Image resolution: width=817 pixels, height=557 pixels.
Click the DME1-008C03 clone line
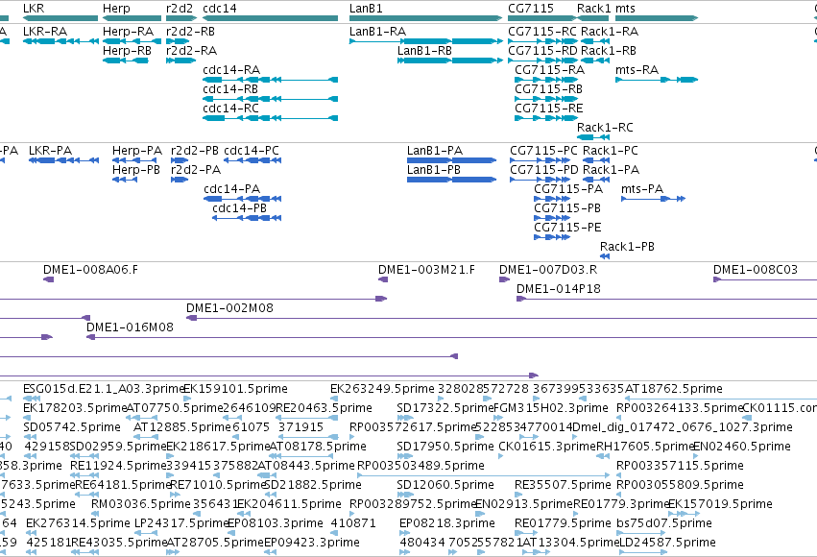pyautogui.click(x=765, y=279)
